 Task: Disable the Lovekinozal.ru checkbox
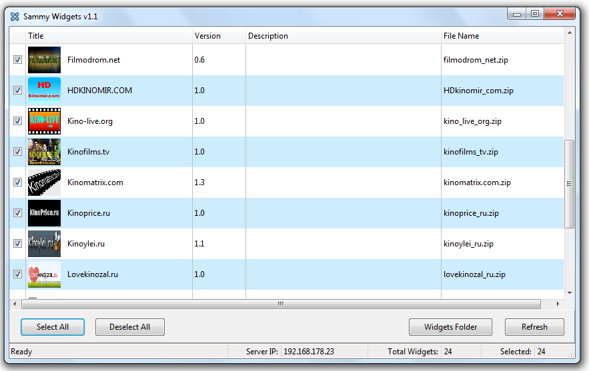[17, 274]
